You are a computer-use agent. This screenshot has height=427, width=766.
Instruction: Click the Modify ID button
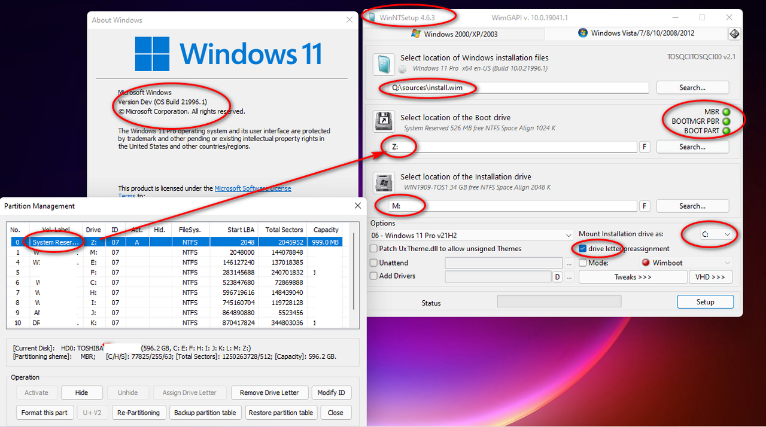pyautogui.click(x=331, y=393)
